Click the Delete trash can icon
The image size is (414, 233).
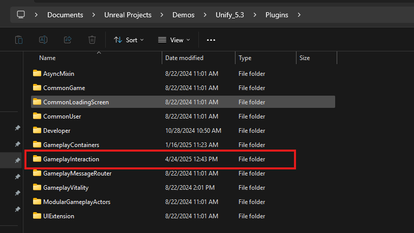coord(92,40)
